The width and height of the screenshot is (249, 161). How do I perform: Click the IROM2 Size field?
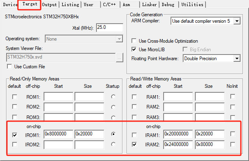coord(90,145)
